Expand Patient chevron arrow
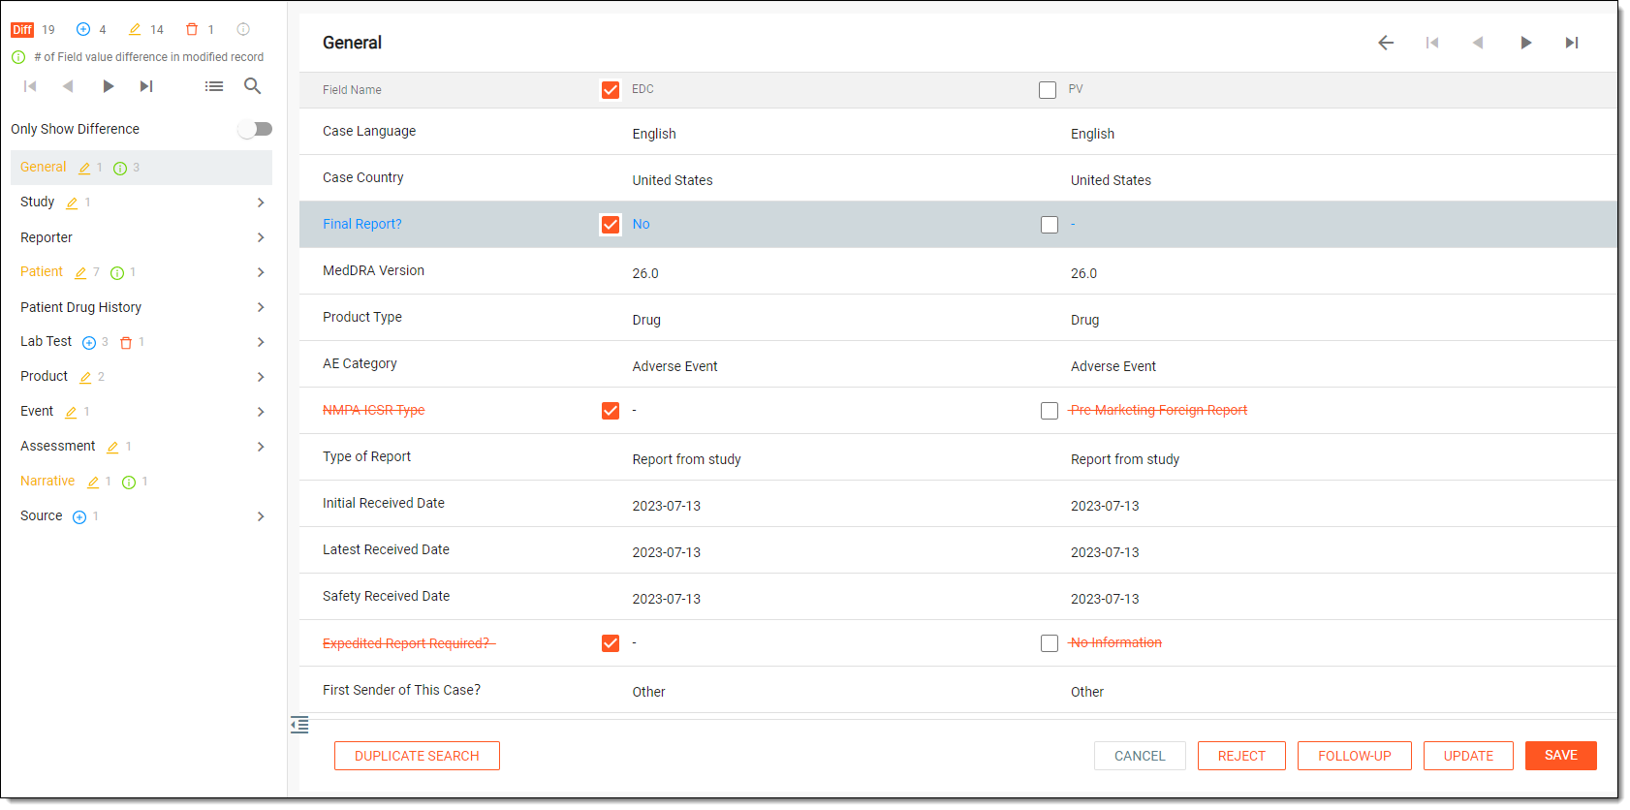This screenshot has height=810, width=1630. [x=261, y=272]
